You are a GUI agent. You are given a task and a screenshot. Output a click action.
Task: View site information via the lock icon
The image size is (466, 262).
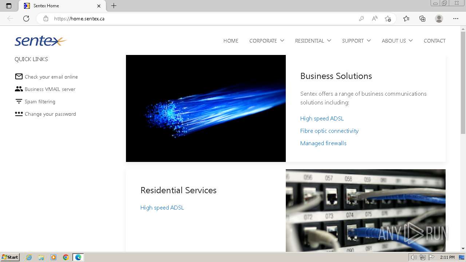[x=46, y=19]
